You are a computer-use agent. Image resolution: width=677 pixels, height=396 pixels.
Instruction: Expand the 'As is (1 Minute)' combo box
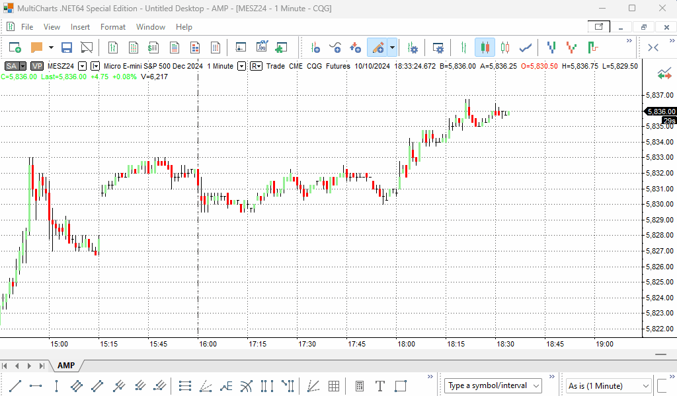coord(645,385)
